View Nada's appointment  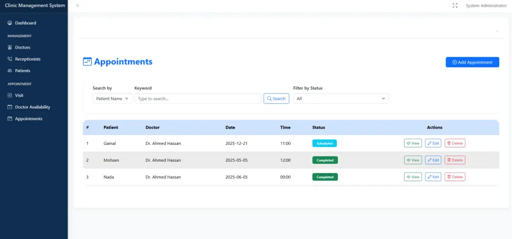[413, 177]
